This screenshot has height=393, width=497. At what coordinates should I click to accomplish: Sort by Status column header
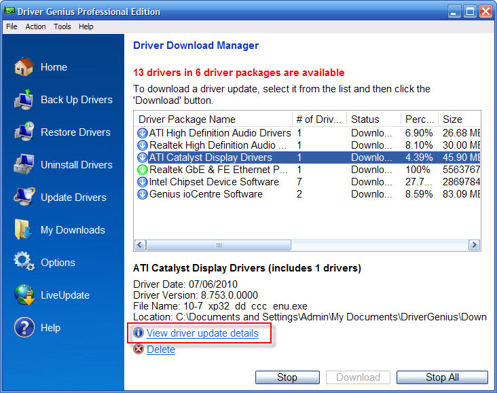pyautogui.click(x=373, y=119)
